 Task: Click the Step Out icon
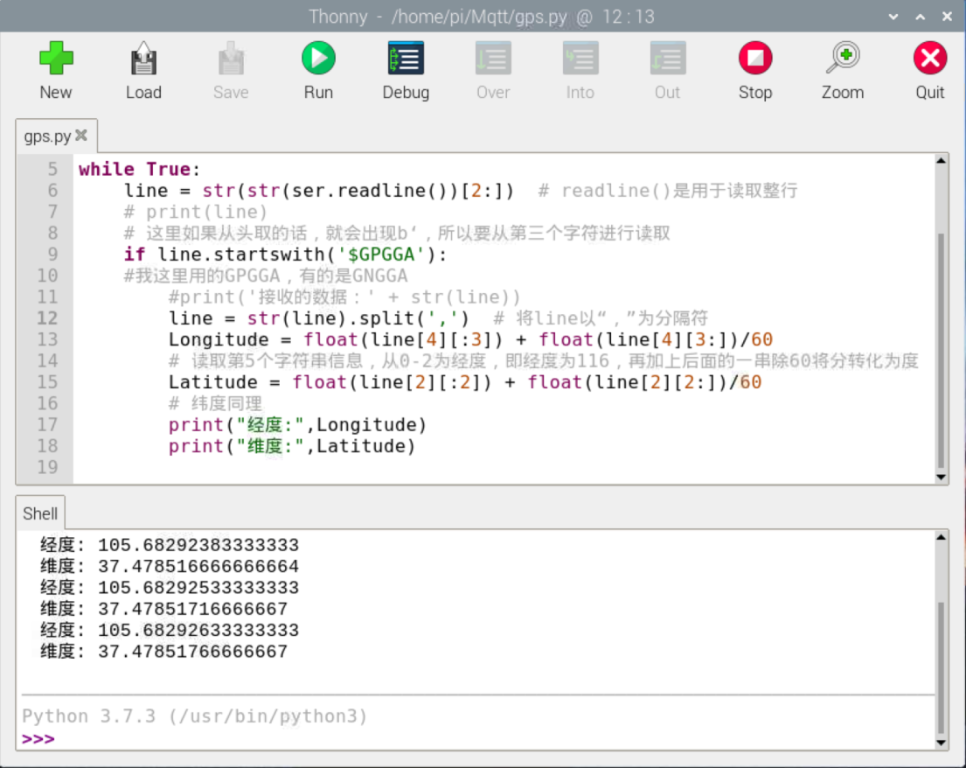tap(668, 59)
